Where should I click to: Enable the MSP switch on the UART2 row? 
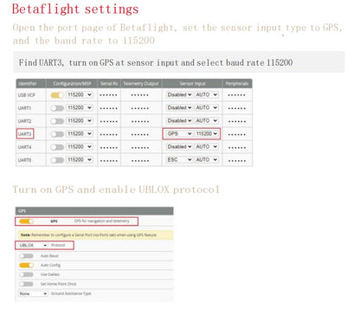pos(57,121)
